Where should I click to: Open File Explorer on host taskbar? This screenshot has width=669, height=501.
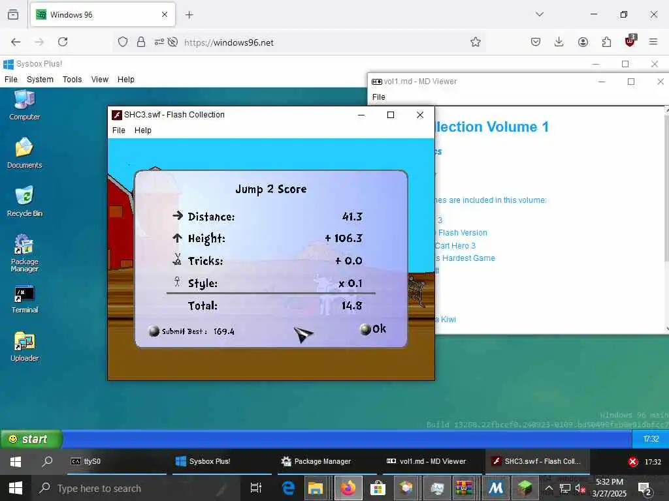(316, 488)
